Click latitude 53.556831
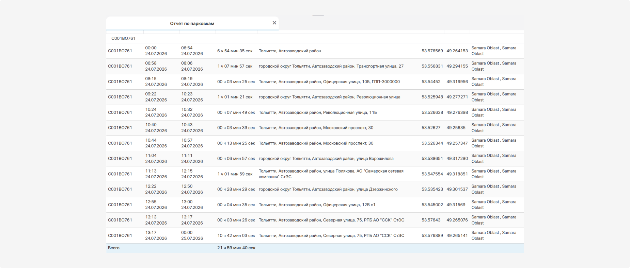Screen dimensions: 630x268 point(432,66)
